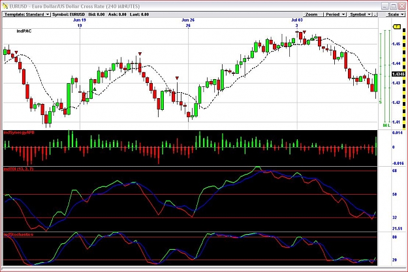Click the Last: 0.00 value

(x=139, y=14)
